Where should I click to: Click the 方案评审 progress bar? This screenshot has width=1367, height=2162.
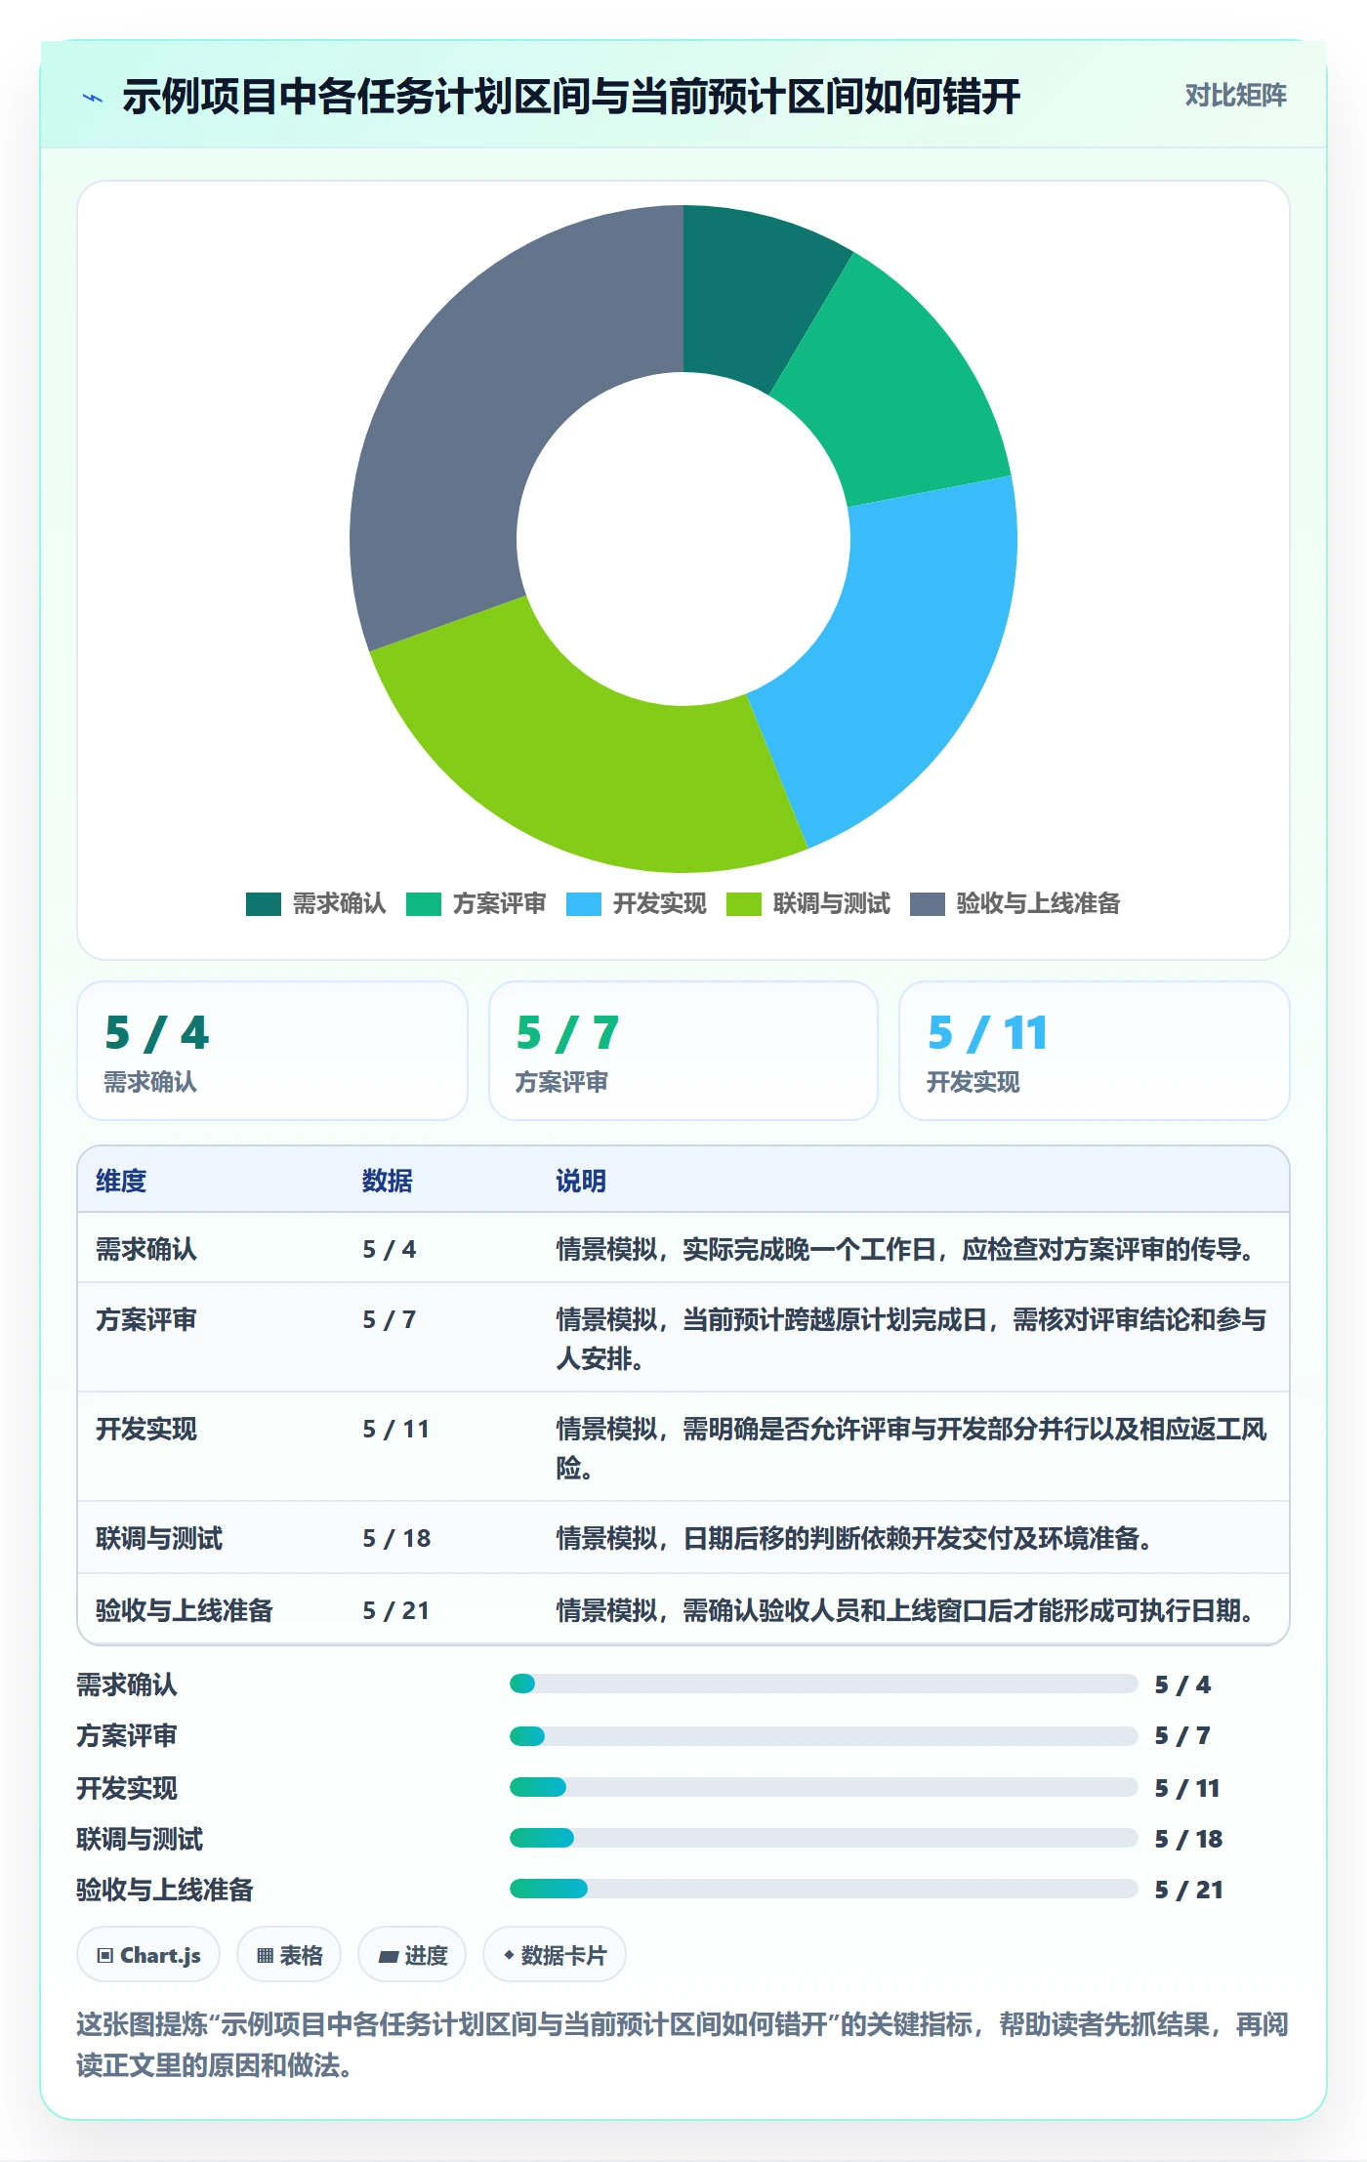[x=824, y=1736]
